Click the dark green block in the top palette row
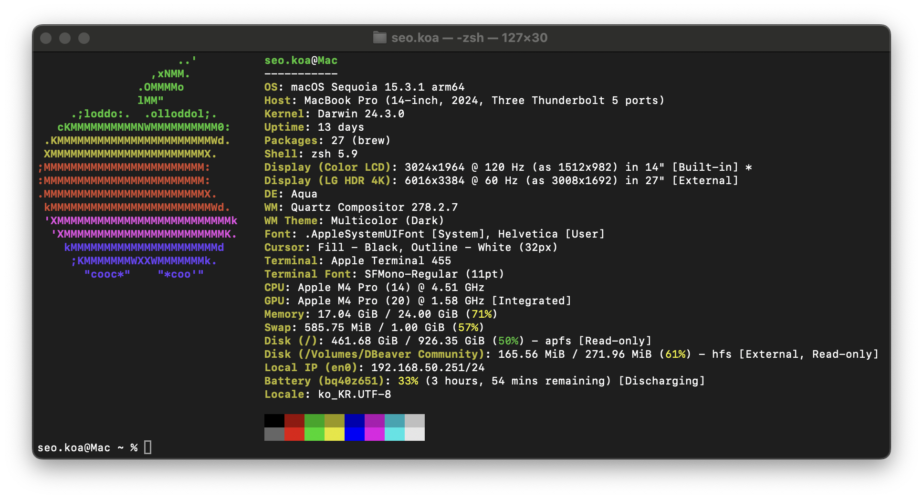 pos(315,421)
